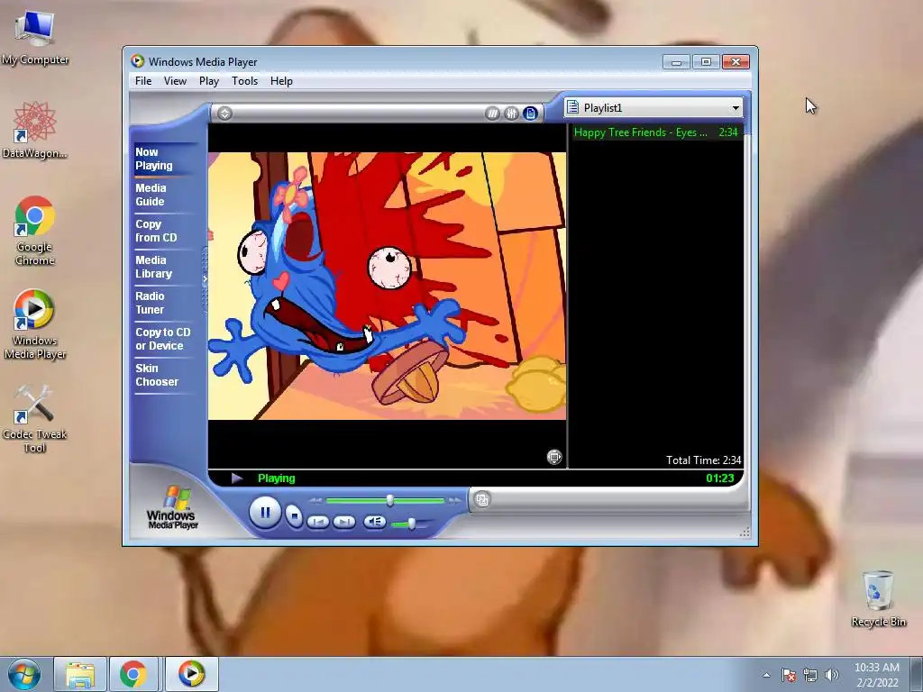The height and width of the screenshot is (692, 923).
Task: Open the Play menu
Action: tap(209, 81)
